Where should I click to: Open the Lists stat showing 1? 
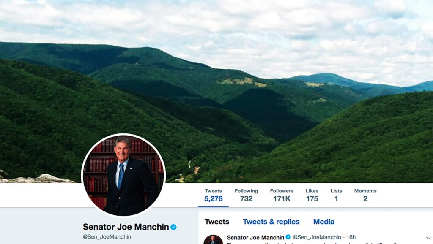[x=336, y=195]
